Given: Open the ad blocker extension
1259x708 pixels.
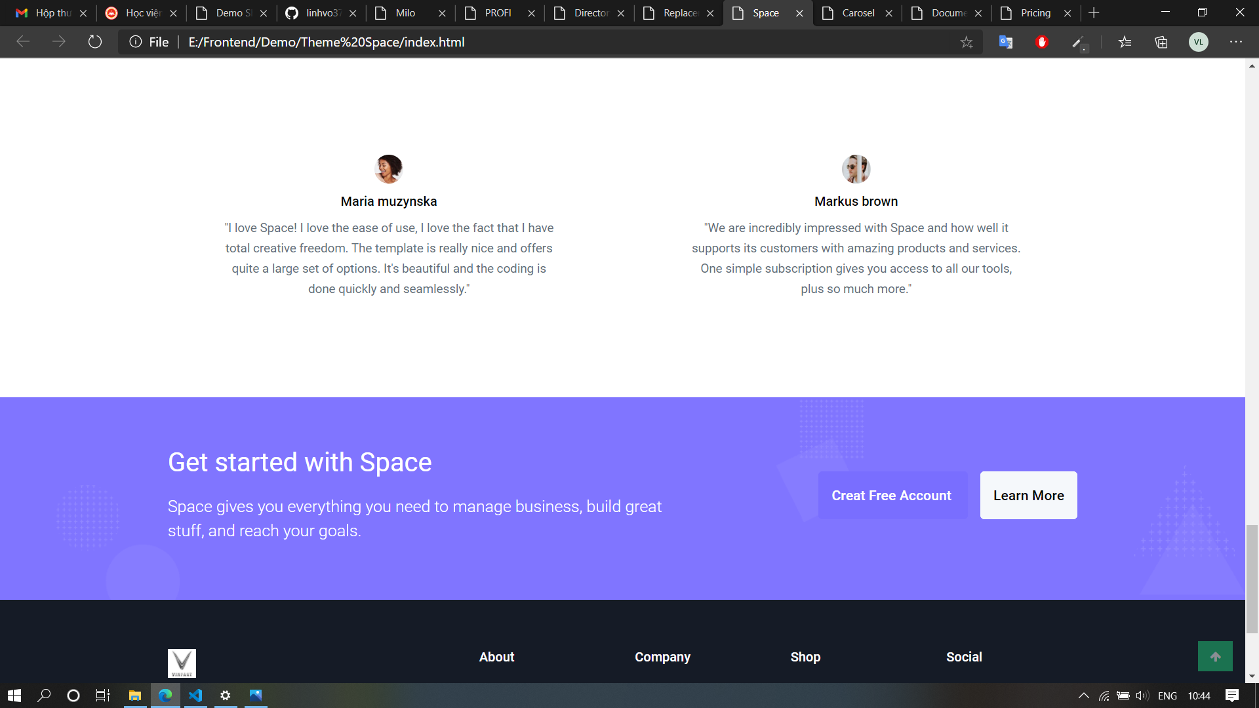Looking at the screenshot, I should [1042, 42].
